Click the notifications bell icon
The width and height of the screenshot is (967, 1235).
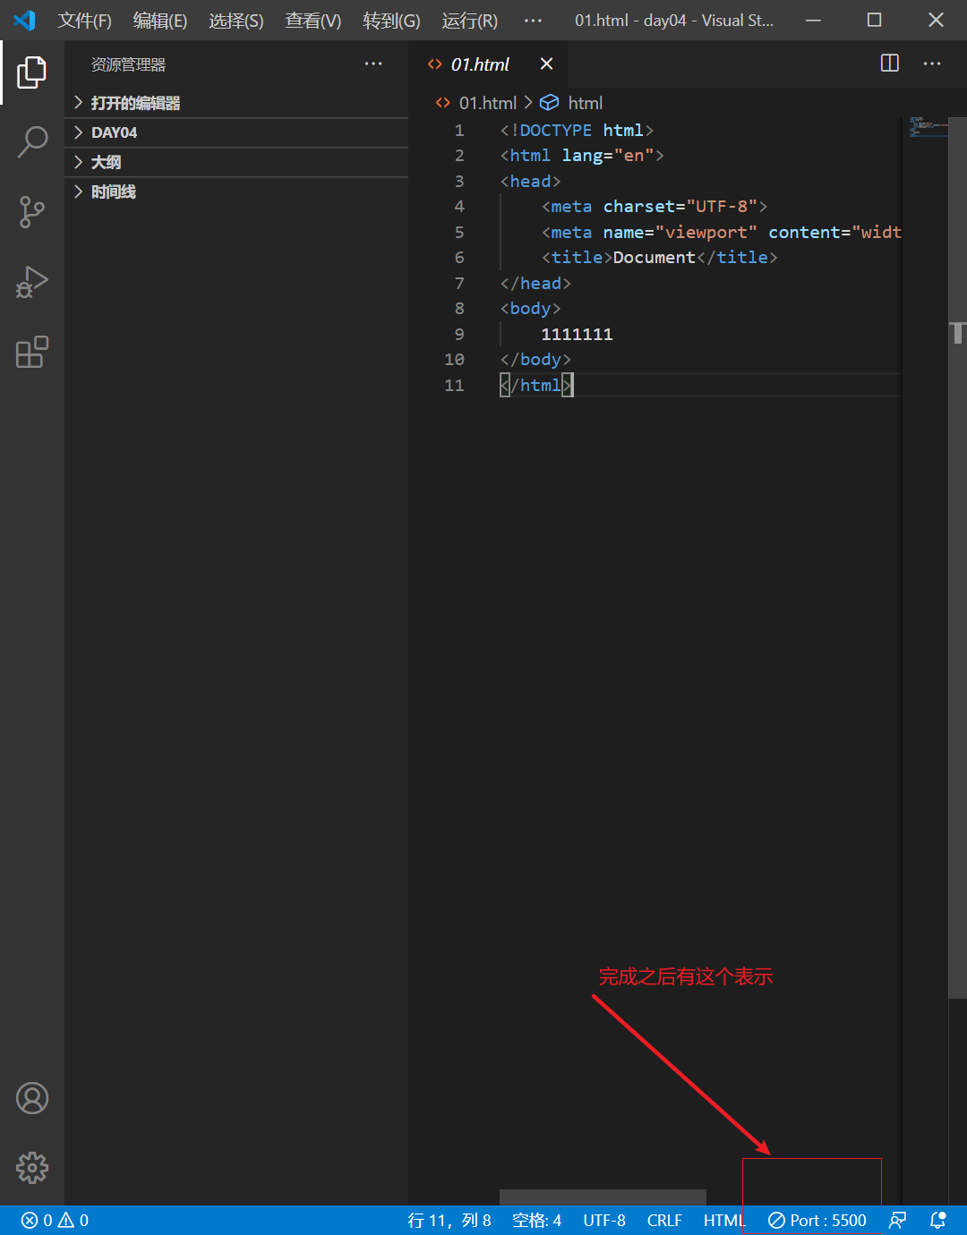pyautogui.click(x=937, y=1220)
